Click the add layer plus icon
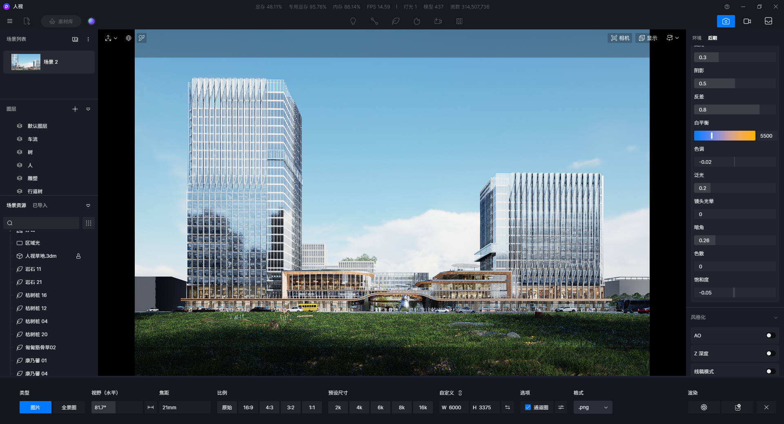 tap(75, 109)
